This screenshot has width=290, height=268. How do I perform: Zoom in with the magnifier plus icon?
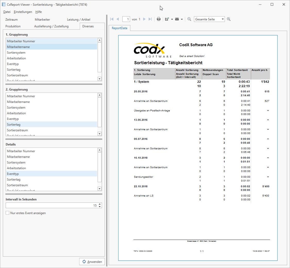(x=229, y=19)
